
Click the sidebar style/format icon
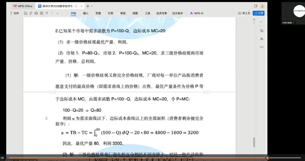(262, 39)
